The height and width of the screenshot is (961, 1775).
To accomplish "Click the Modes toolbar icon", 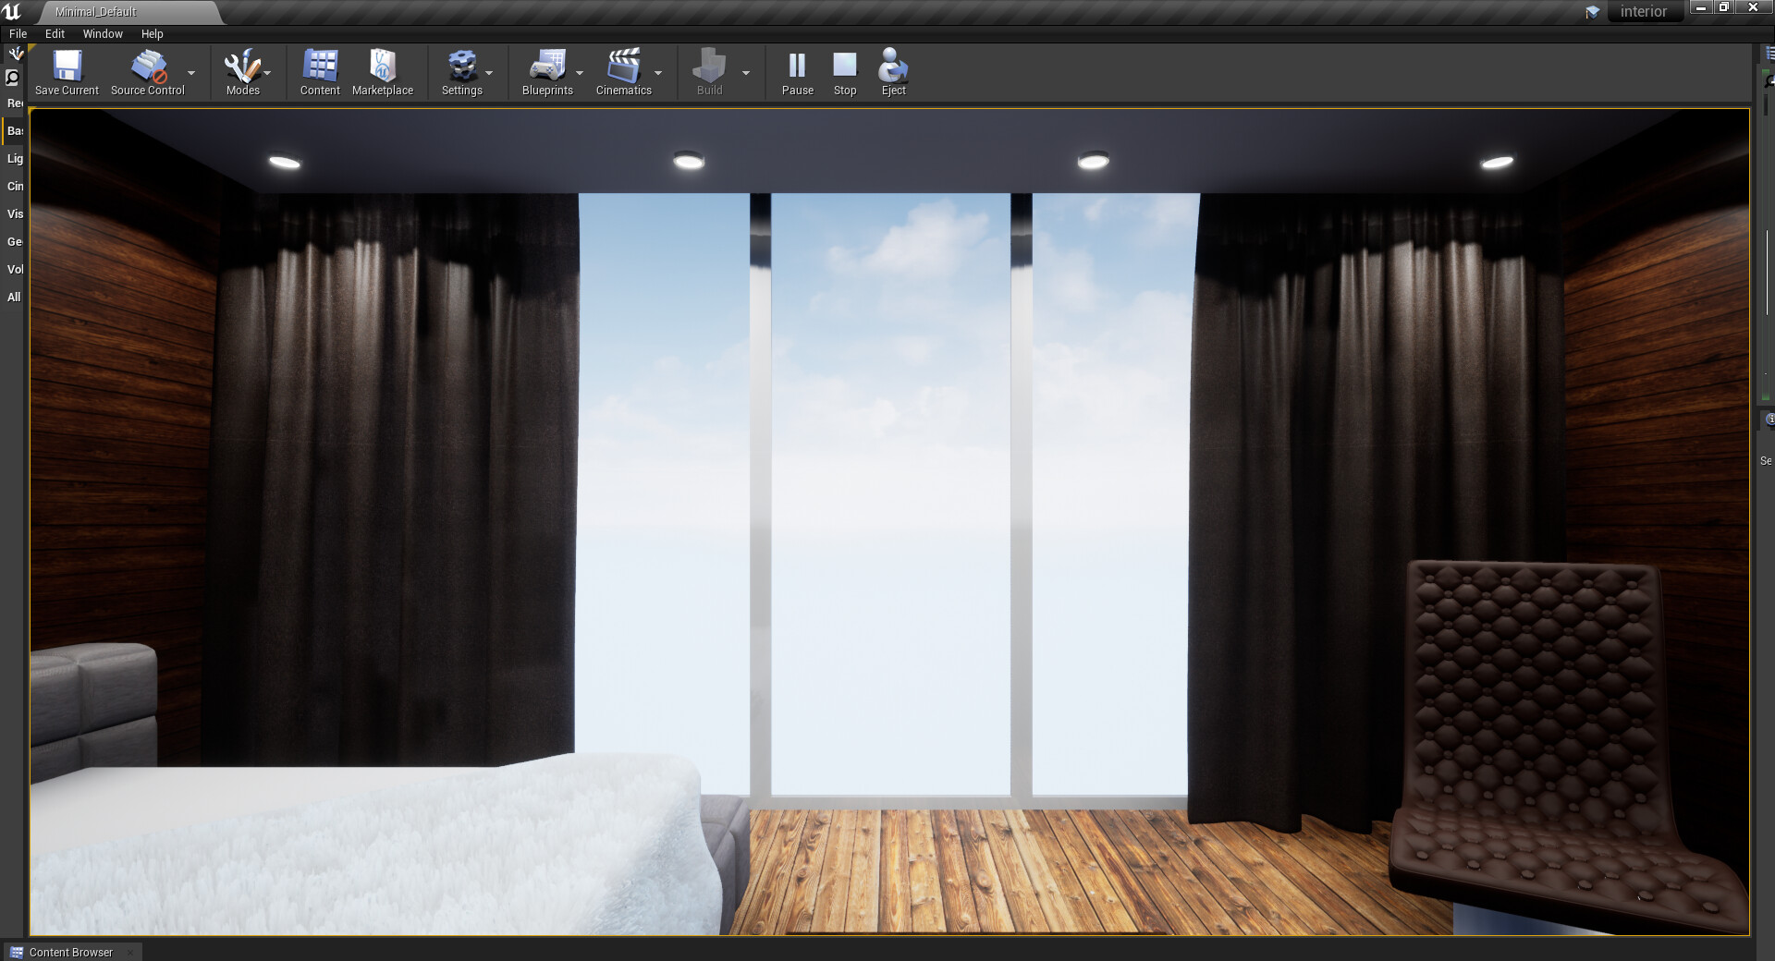I will [x=242, y=67].
